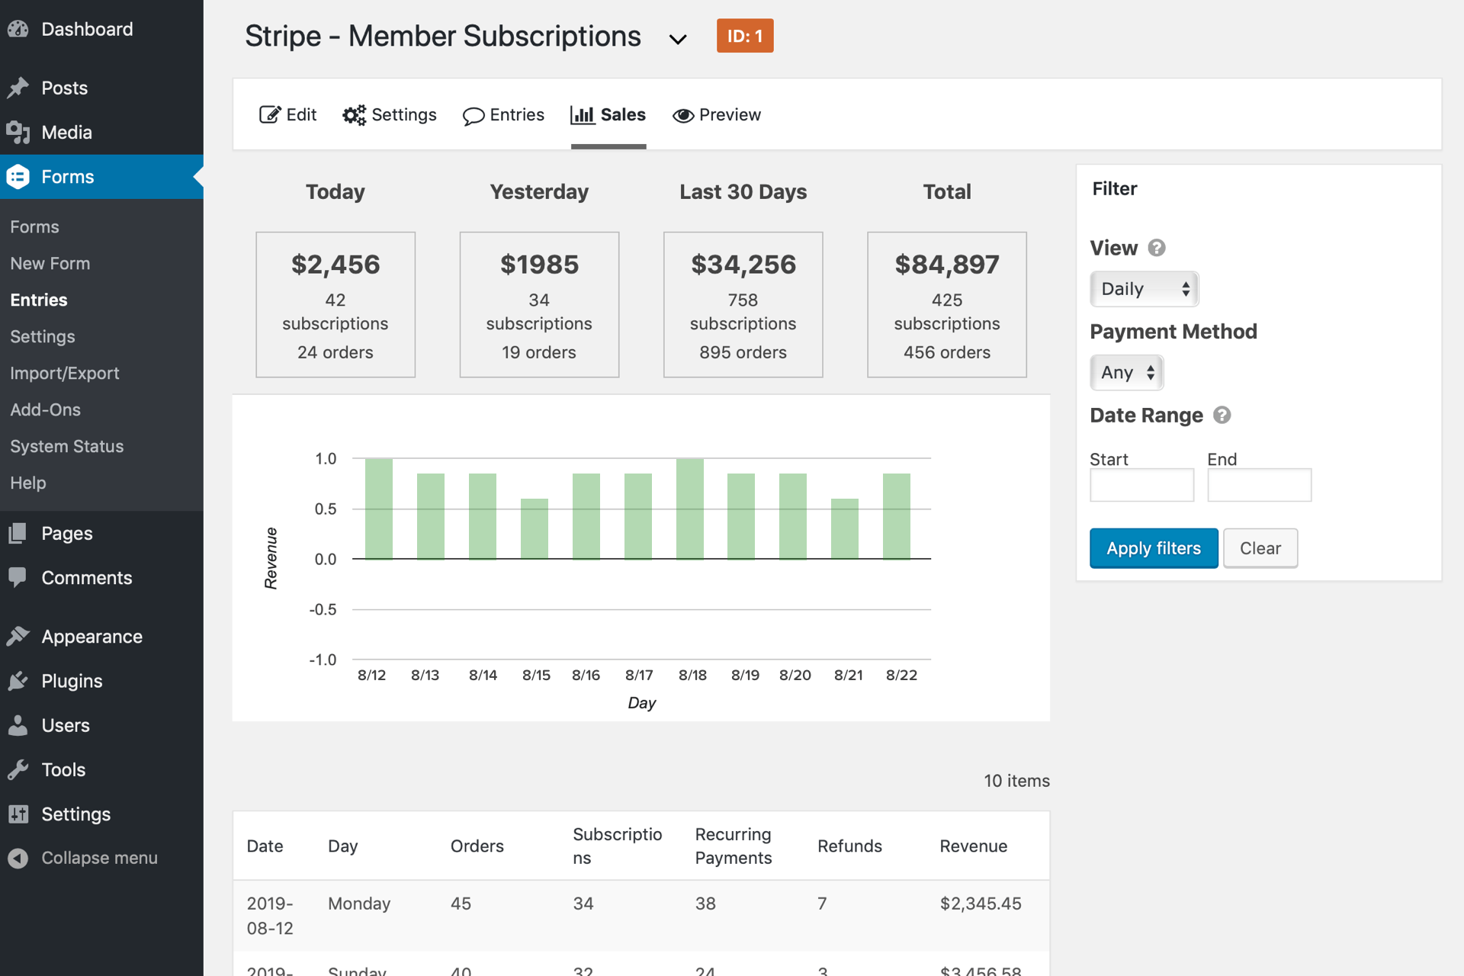This screenshot has height=976, width=1464.
Task: Click the Users person icon
Action: point(18,725)
